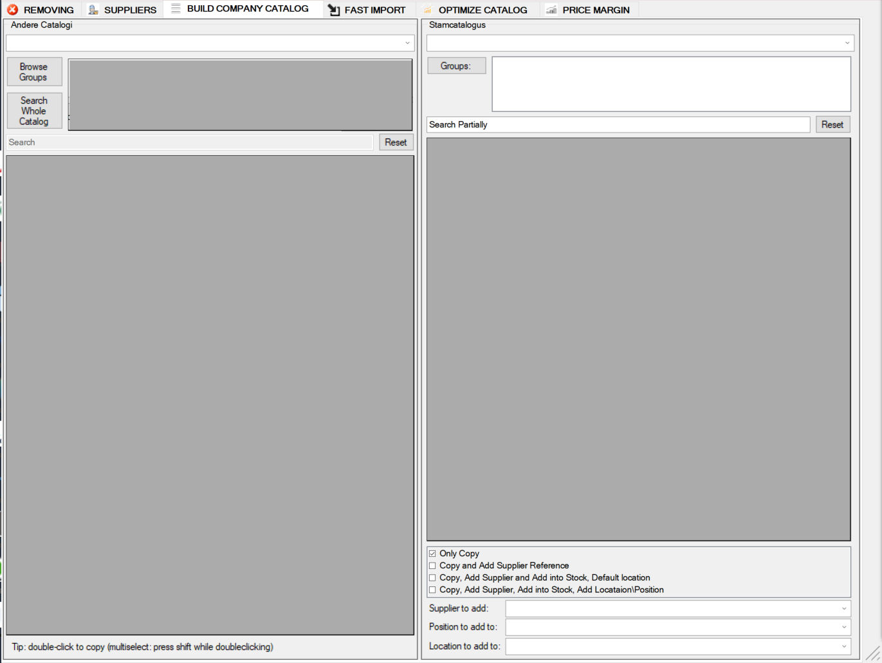This screenshot has width=882, height=663.
Task: Click into the Search Partially field
Action: [618, 124]
